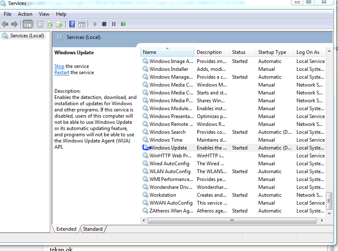Select the WLAN AutoConfig service

(170, 171)
